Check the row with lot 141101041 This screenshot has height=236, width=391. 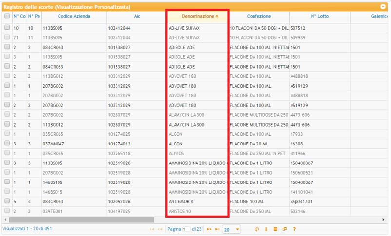click(7, 191)
